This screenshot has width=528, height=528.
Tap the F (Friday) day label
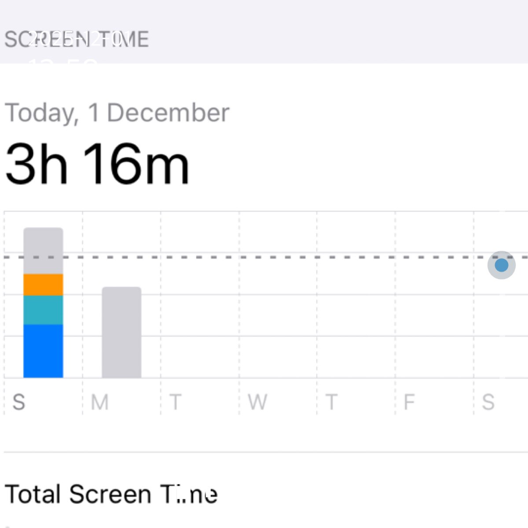click(x=409, y=402)
